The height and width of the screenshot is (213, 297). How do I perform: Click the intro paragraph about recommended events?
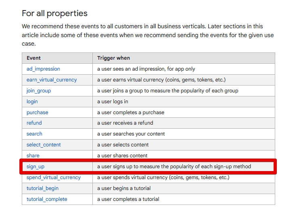pyautogui.click(x=148, y=35)
